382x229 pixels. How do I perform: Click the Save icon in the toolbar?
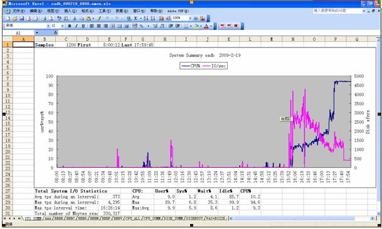[x=22, y=19]
